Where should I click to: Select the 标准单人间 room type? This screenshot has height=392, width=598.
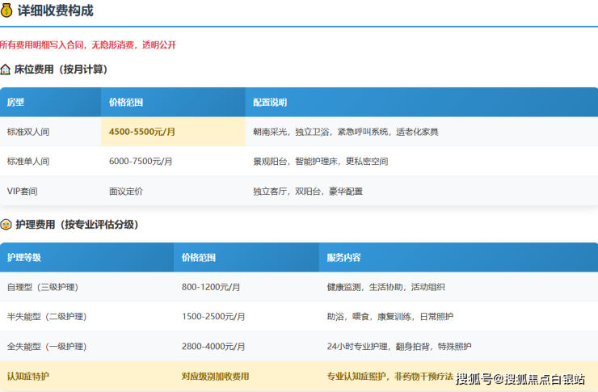pyautogui.click(x=28, y=162)
